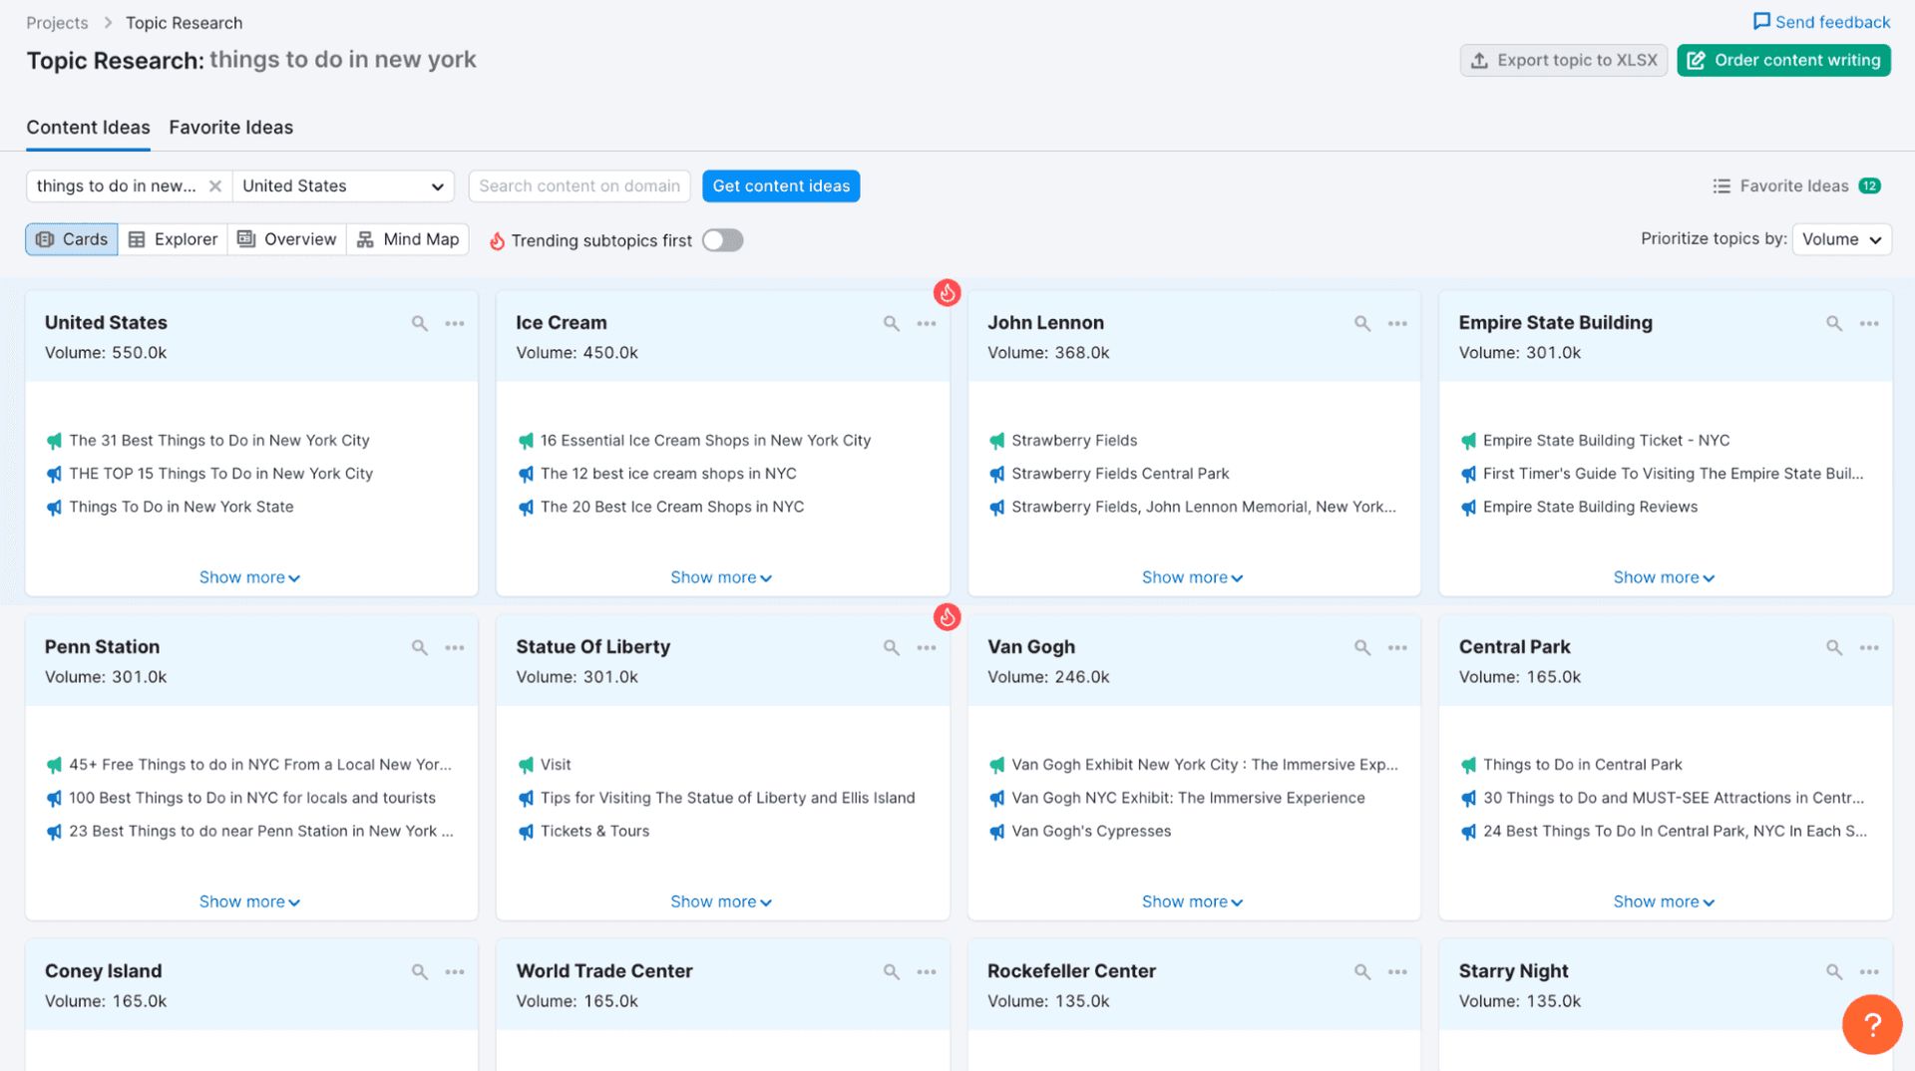This screenshot has width=1915, height=1071.
Task: Open 'Things To Do in New York State' headline
Action: [x=182, y=507]
